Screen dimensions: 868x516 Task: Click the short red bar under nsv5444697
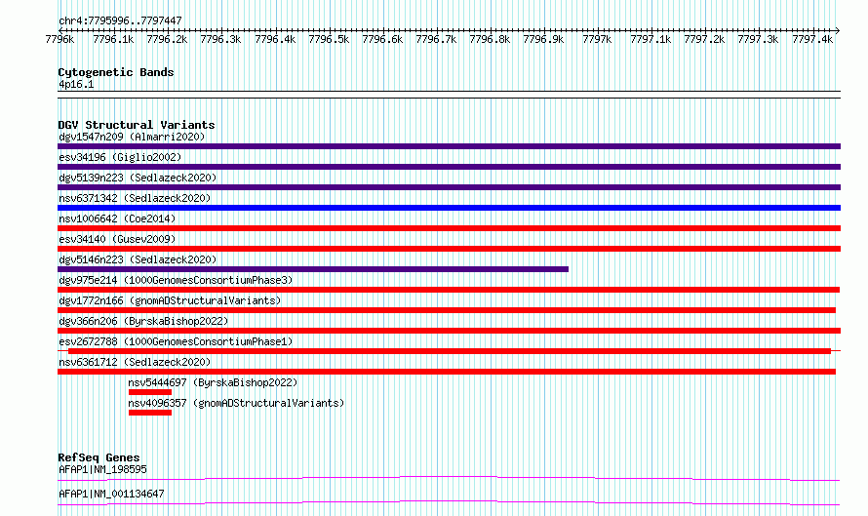click(150, 392)
